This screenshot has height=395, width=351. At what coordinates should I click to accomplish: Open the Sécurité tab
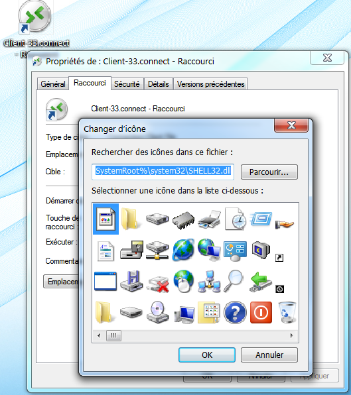(x=127, y=84)
